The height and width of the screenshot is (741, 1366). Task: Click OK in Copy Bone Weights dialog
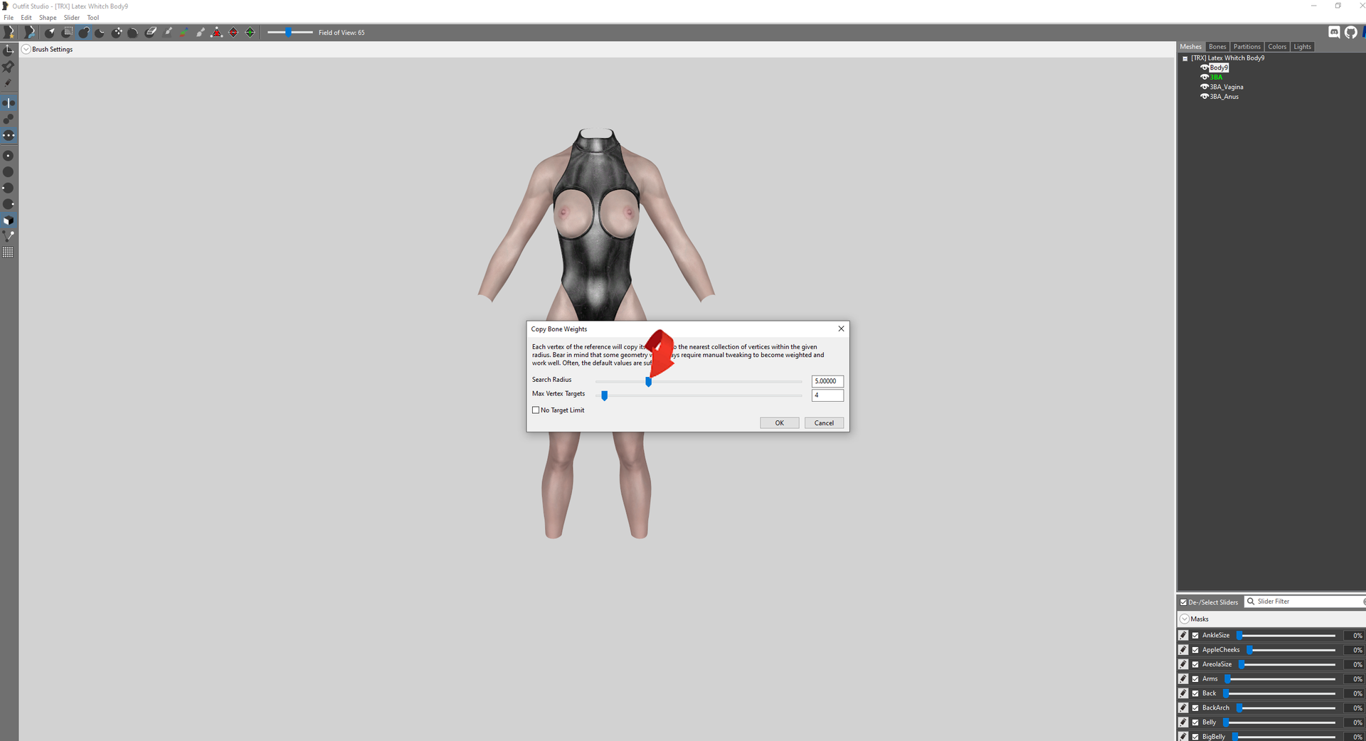tap(780, 423)
